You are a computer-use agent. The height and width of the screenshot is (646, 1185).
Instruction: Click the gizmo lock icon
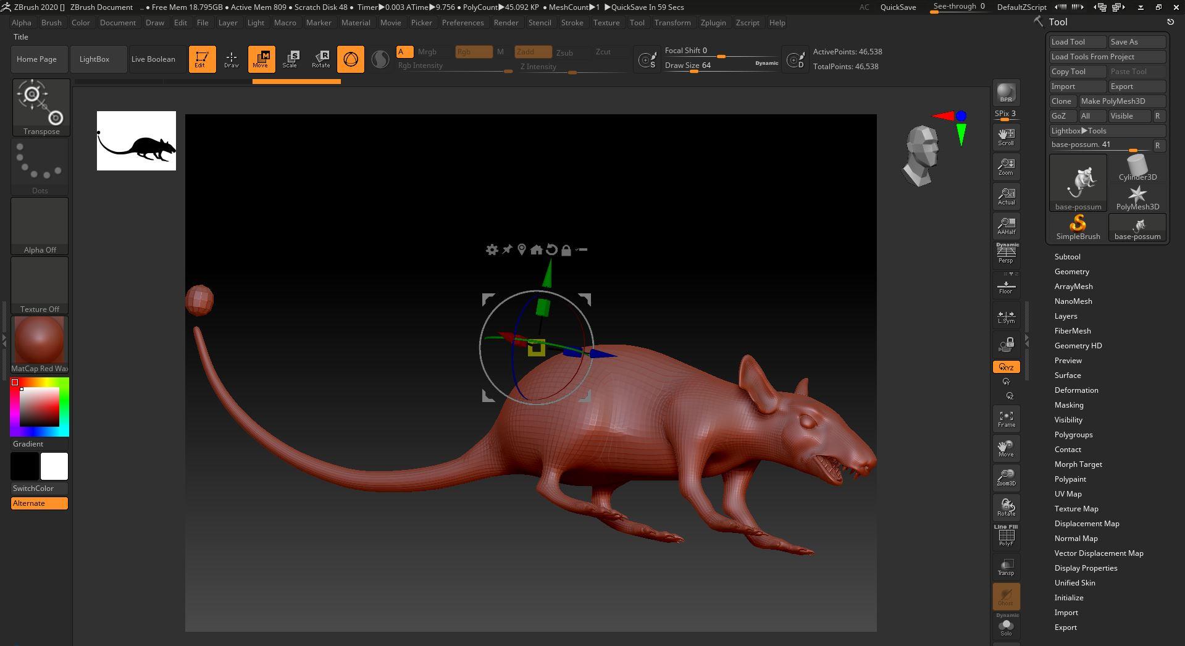[x=566, y=250]
